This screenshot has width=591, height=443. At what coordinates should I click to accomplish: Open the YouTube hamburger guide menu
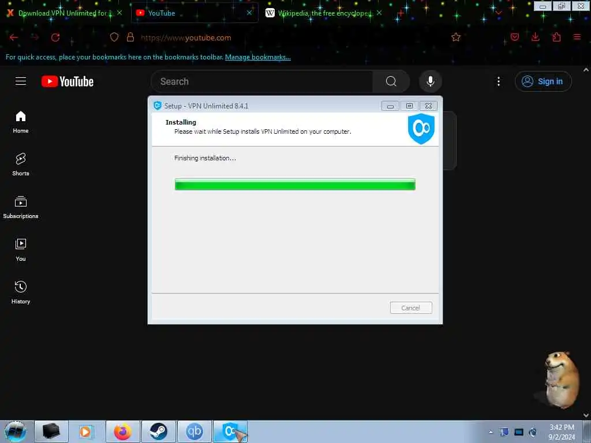click(21, 81)
